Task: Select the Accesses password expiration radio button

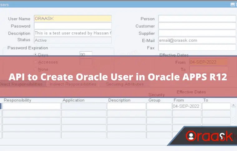Action: [x=35, y=62]
